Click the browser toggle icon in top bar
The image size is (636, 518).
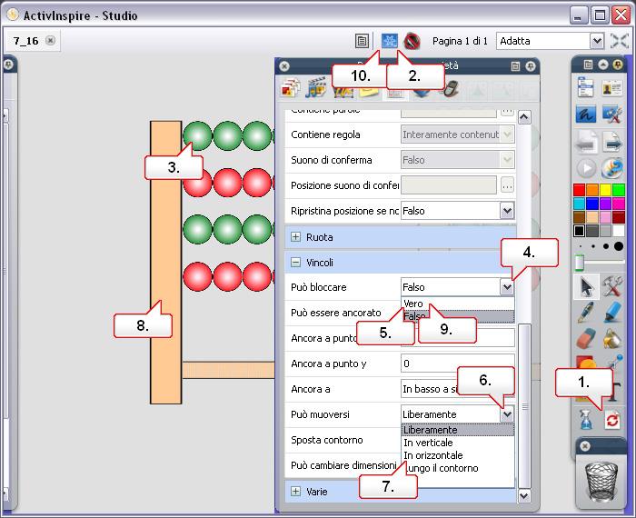pos(362,41)
